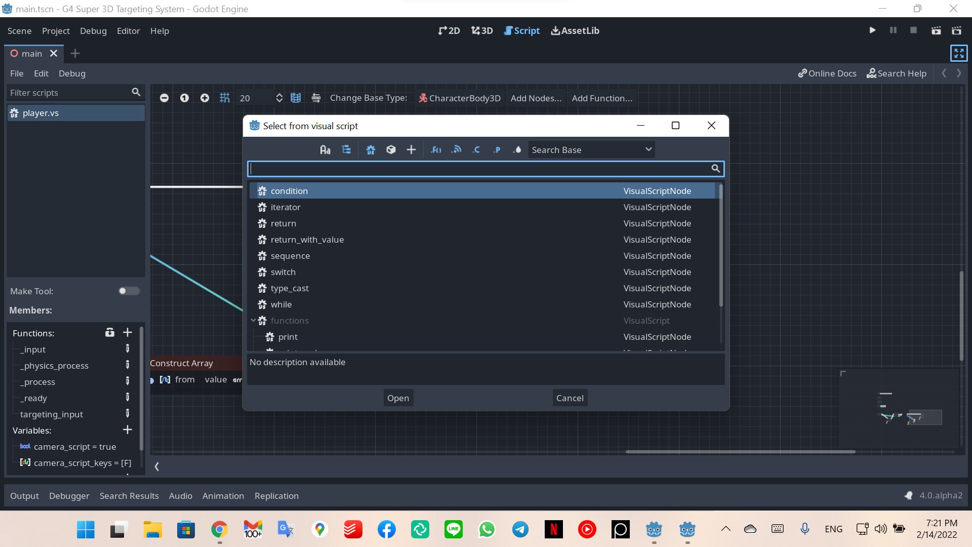Open the Debug menu in the script editor

[72, 73]
